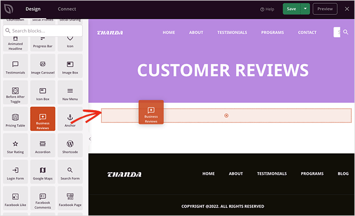The width and height of the screenshot is (355, 216).
Task: Click the search icon in site header
Action: [x=346, y=33]
